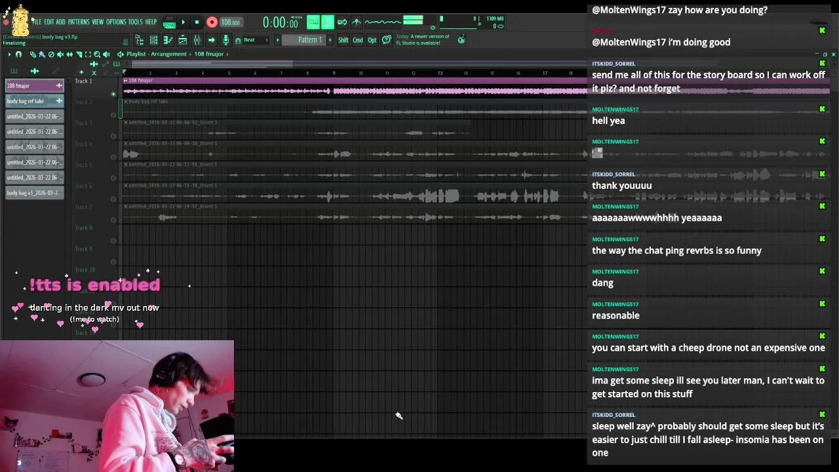
Task: Add new pattern with plus beside Pattern 1
Action: [330, 40]
